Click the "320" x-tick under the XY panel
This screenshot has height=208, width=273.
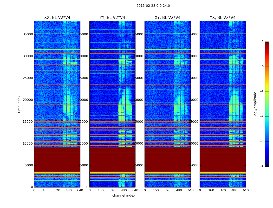click(167, 190)
